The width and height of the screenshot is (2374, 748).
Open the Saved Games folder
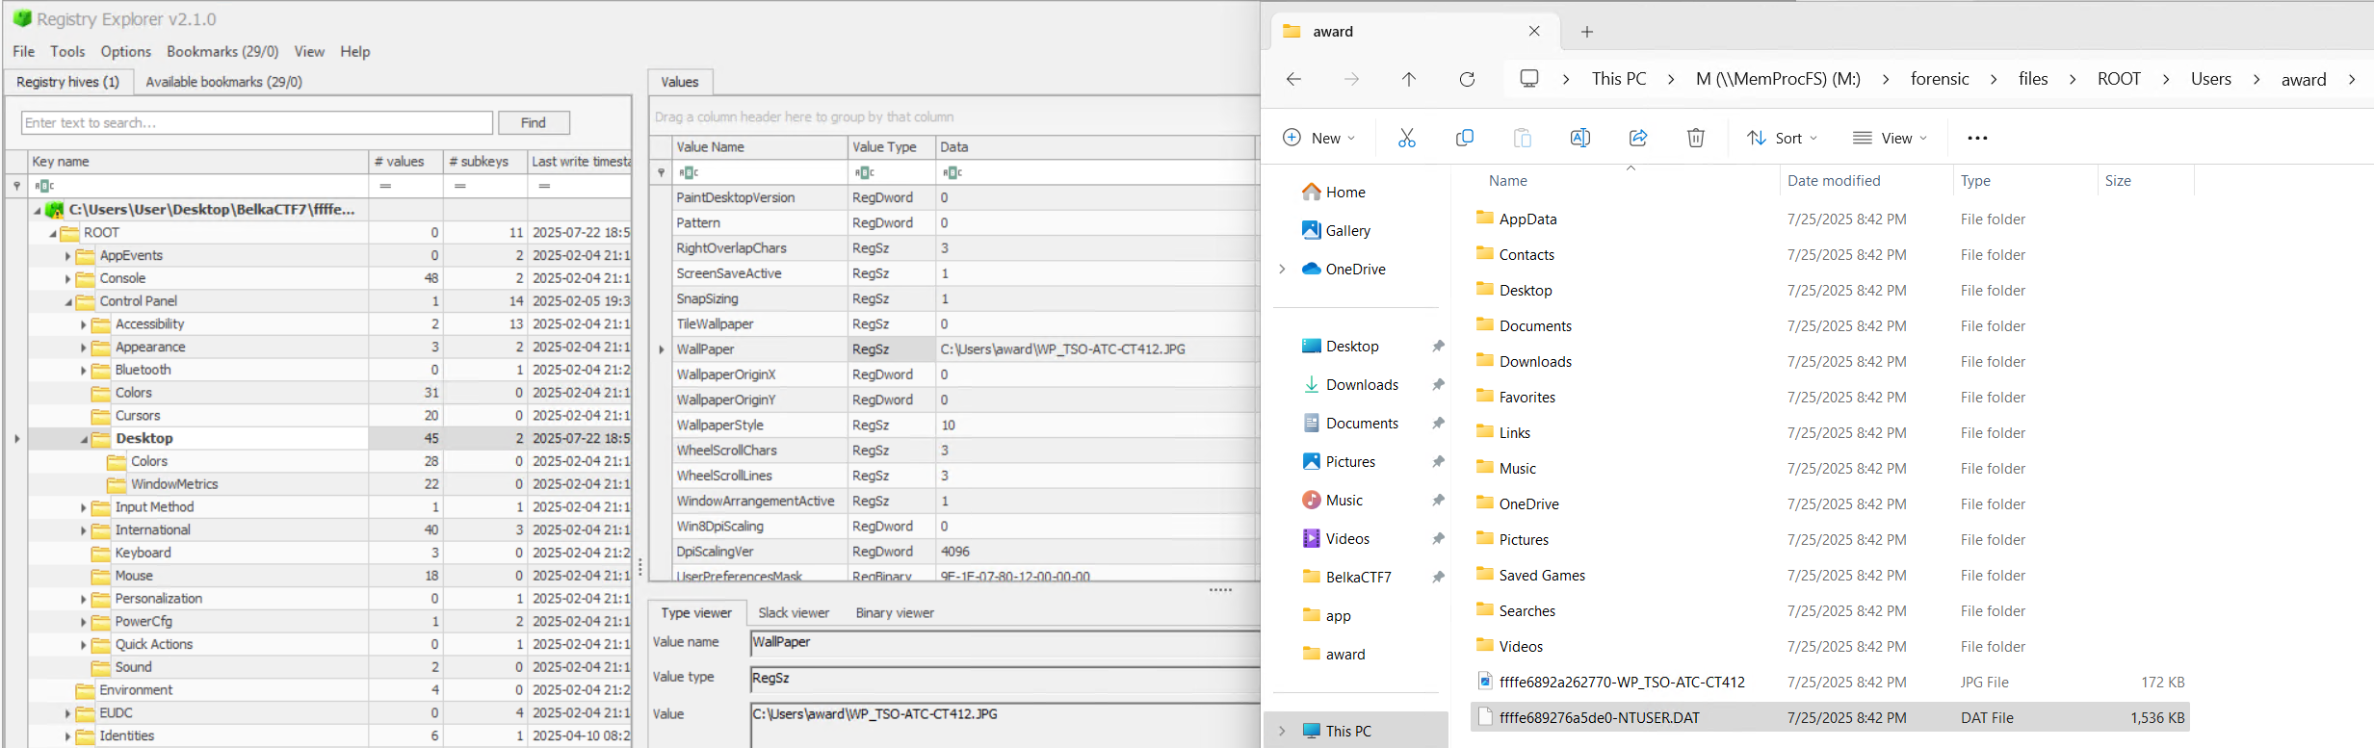click(1542, 576)
